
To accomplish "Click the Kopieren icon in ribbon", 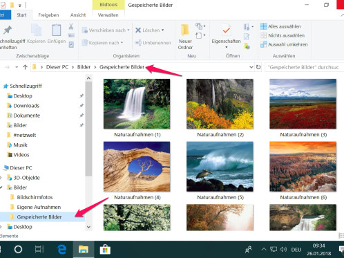I will coord(36,30).
